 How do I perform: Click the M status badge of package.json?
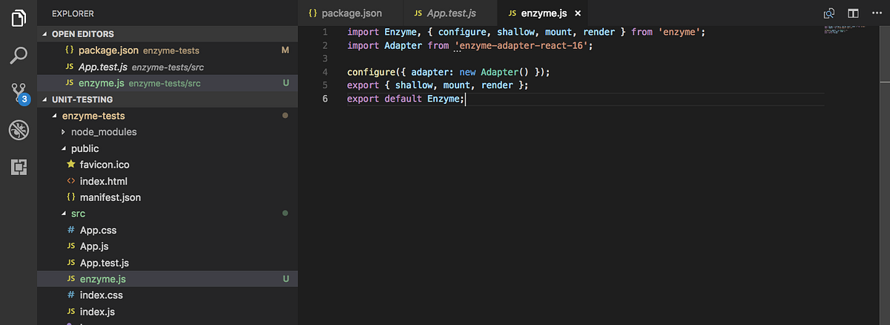[286, 50]
